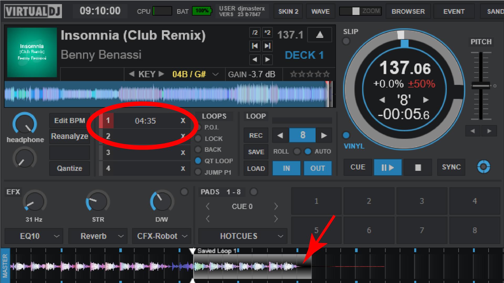
Task: Go to next pads page top arrow
Action: tap(276, 206)
